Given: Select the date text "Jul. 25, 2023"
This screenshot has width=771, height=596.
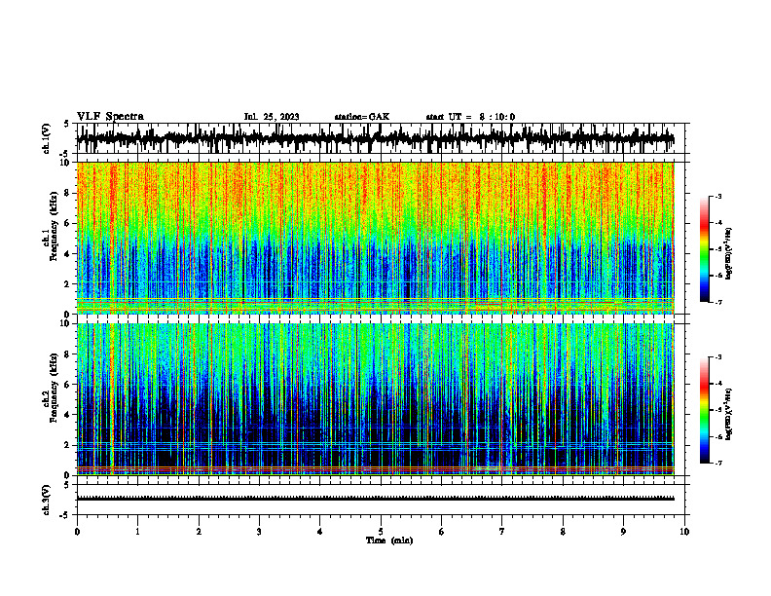Looking at the screenshot, I should [272, 117].
